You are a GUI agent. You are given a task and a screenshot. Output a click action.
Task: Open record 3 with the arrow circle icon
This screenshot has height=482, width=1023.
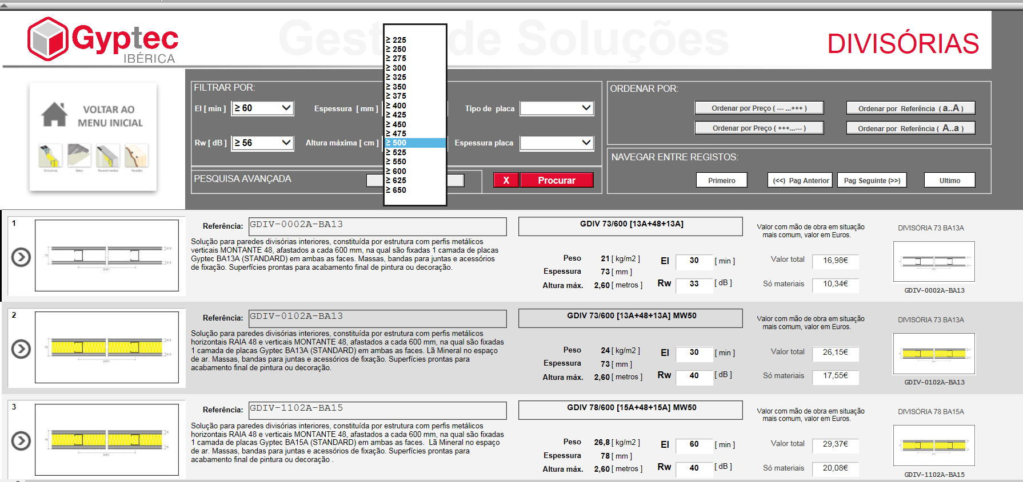click(x=21, y=441)
